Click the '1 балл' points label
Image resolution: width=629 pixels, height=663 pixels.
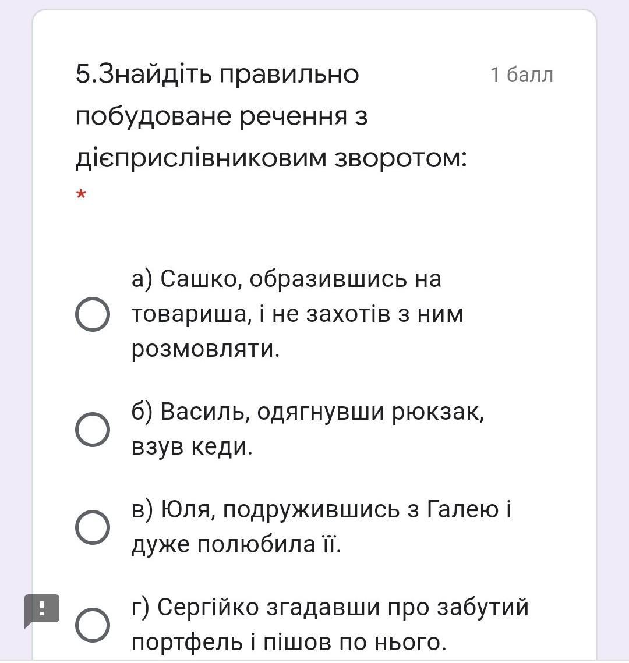click(x=522, y=75)
